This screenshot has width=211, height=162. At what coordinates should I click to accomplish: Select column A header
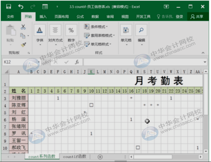pos(19,72)
